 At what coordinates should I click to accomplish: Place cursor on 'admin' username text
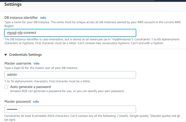[12, 75]
